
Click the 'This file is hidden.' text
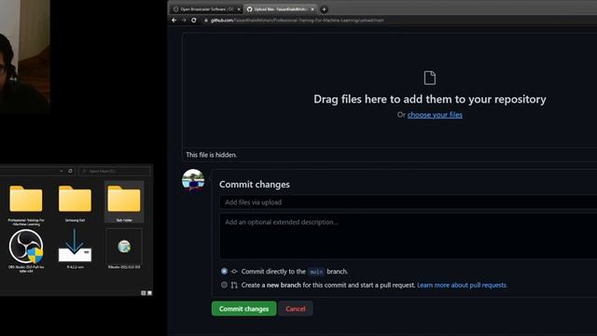[x=212, y=155]
